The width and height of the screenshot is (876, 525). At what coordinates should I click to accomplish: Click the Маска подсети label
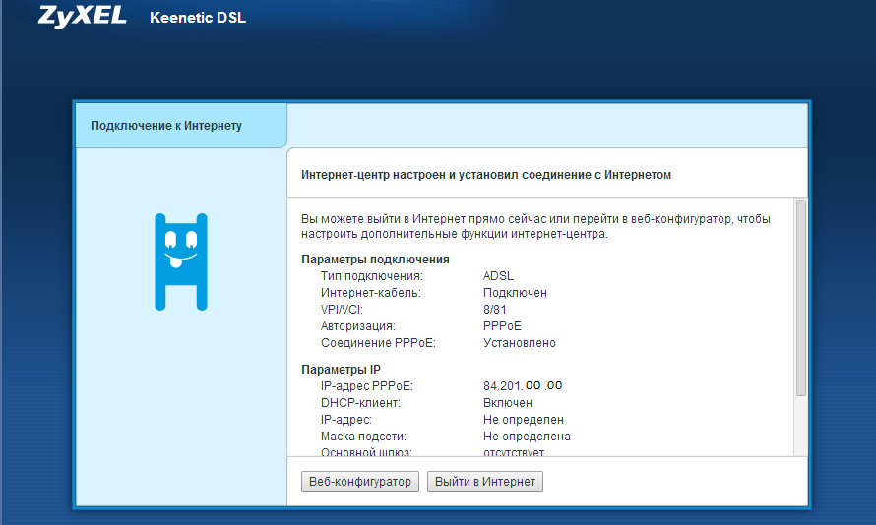363,437
